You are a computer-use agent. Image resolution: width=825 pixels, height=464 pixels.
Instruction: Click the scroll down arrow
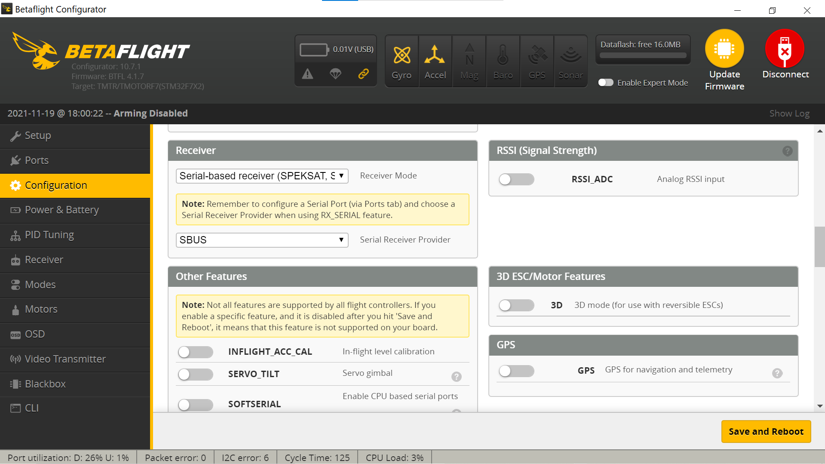[x=820, y=406]
